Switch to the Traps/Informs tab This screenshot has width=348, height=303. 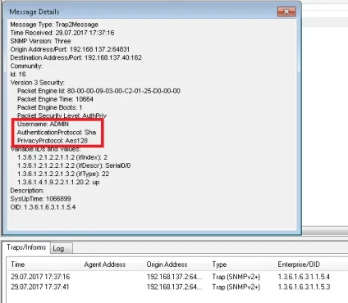pos(26,247)
